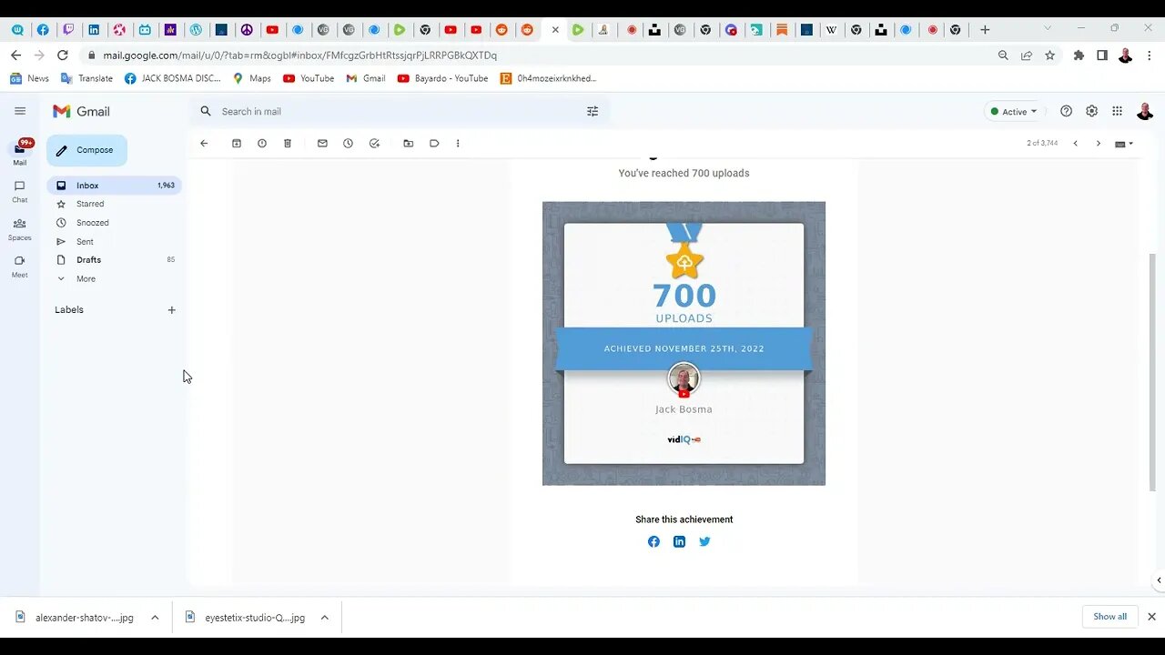This screenshot has width=1165, height=655.
Task: Open the Drafts folder
Action: click(x=114, y=260)
